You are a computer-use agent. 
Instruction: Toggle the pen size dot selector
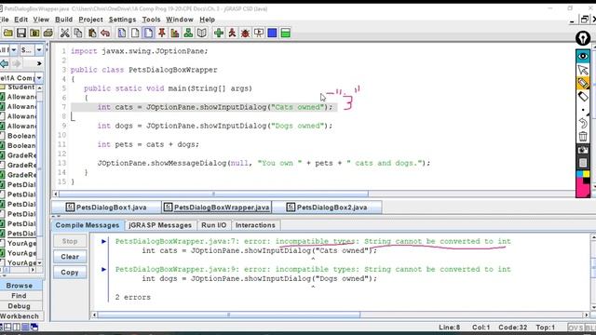[583, 110]
